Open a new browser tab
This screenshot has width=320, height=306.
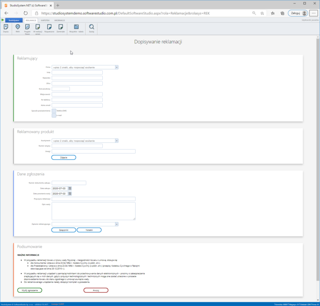pyautogui.click(x=58, y=5)
